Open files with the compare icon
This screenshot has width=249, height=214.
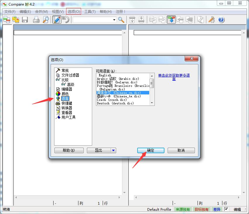click(6, 20)
